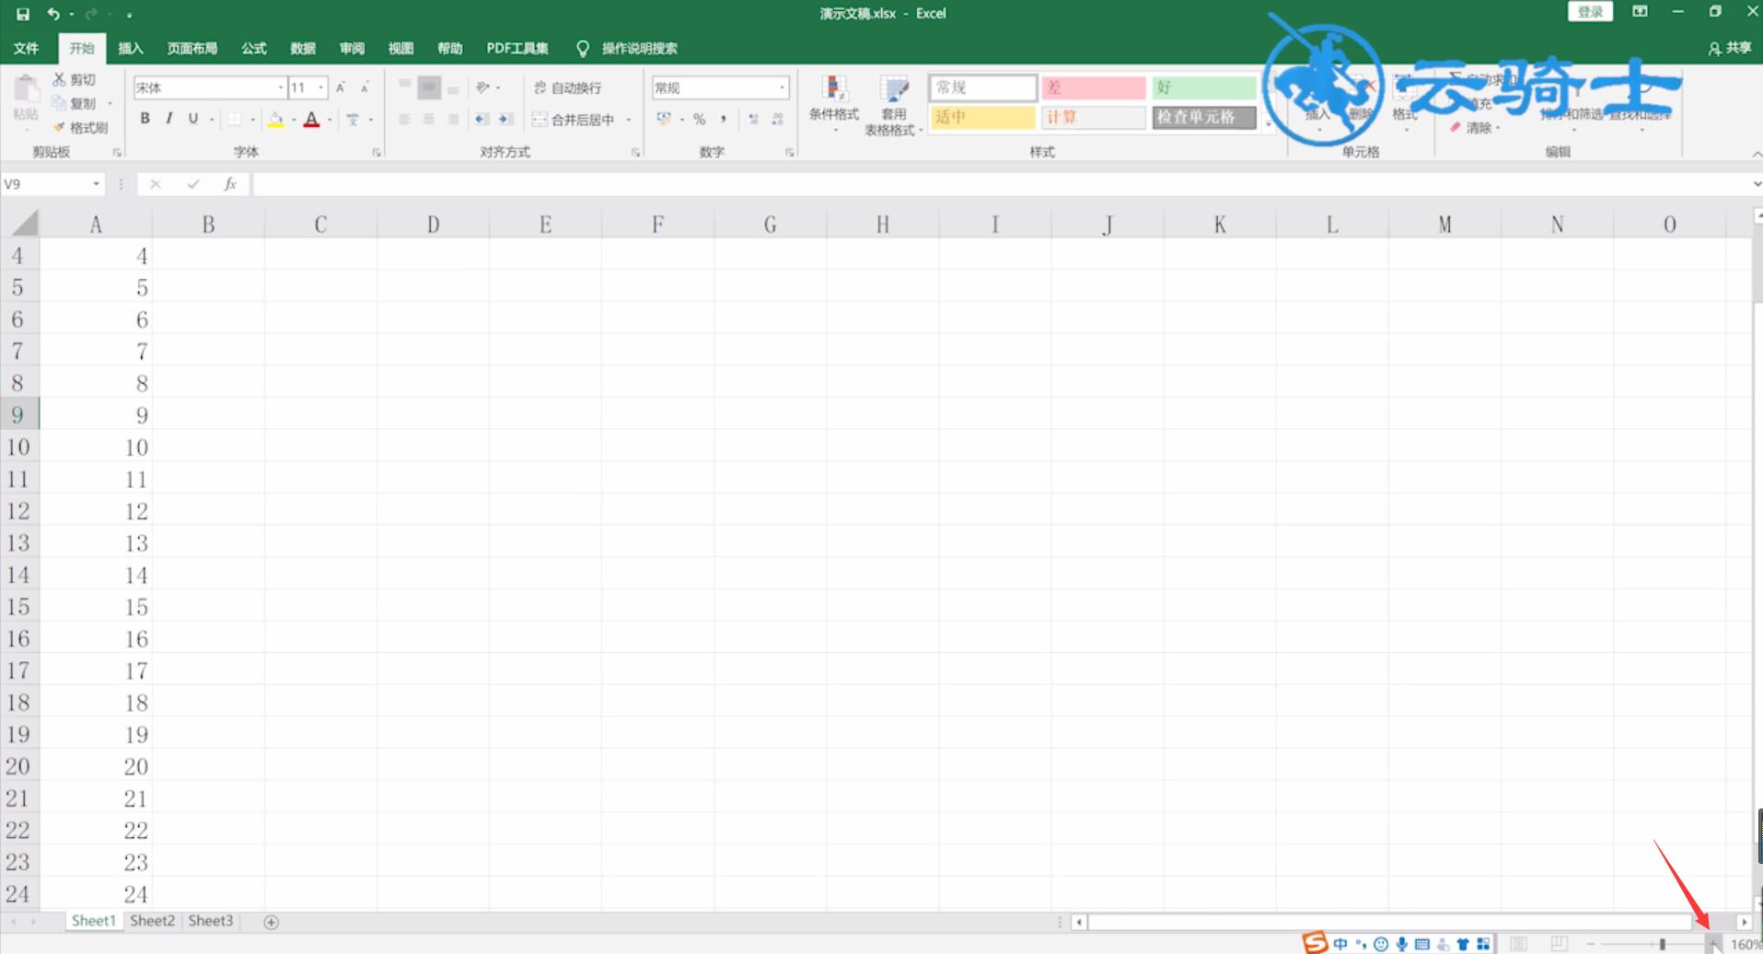
Task: Switch to the Insert (插入) tab
Action: [131, 48]
